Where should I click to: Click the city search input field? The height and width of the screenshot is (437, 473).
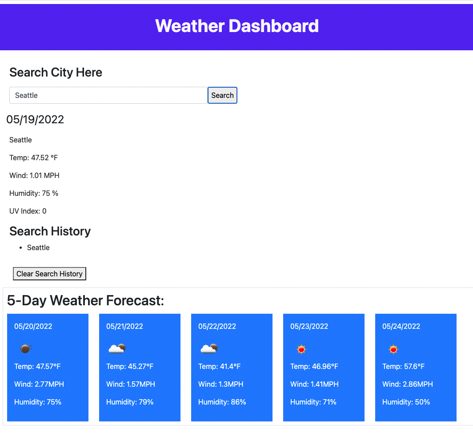click(108, 95)
